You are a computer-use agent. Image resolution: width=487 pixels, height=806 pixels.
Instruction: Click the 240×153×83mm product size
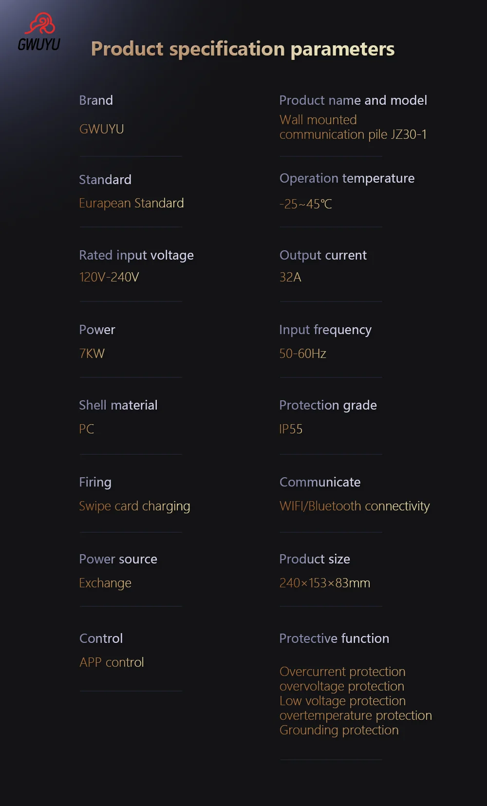pyautogui.click(x=325, y=583)
